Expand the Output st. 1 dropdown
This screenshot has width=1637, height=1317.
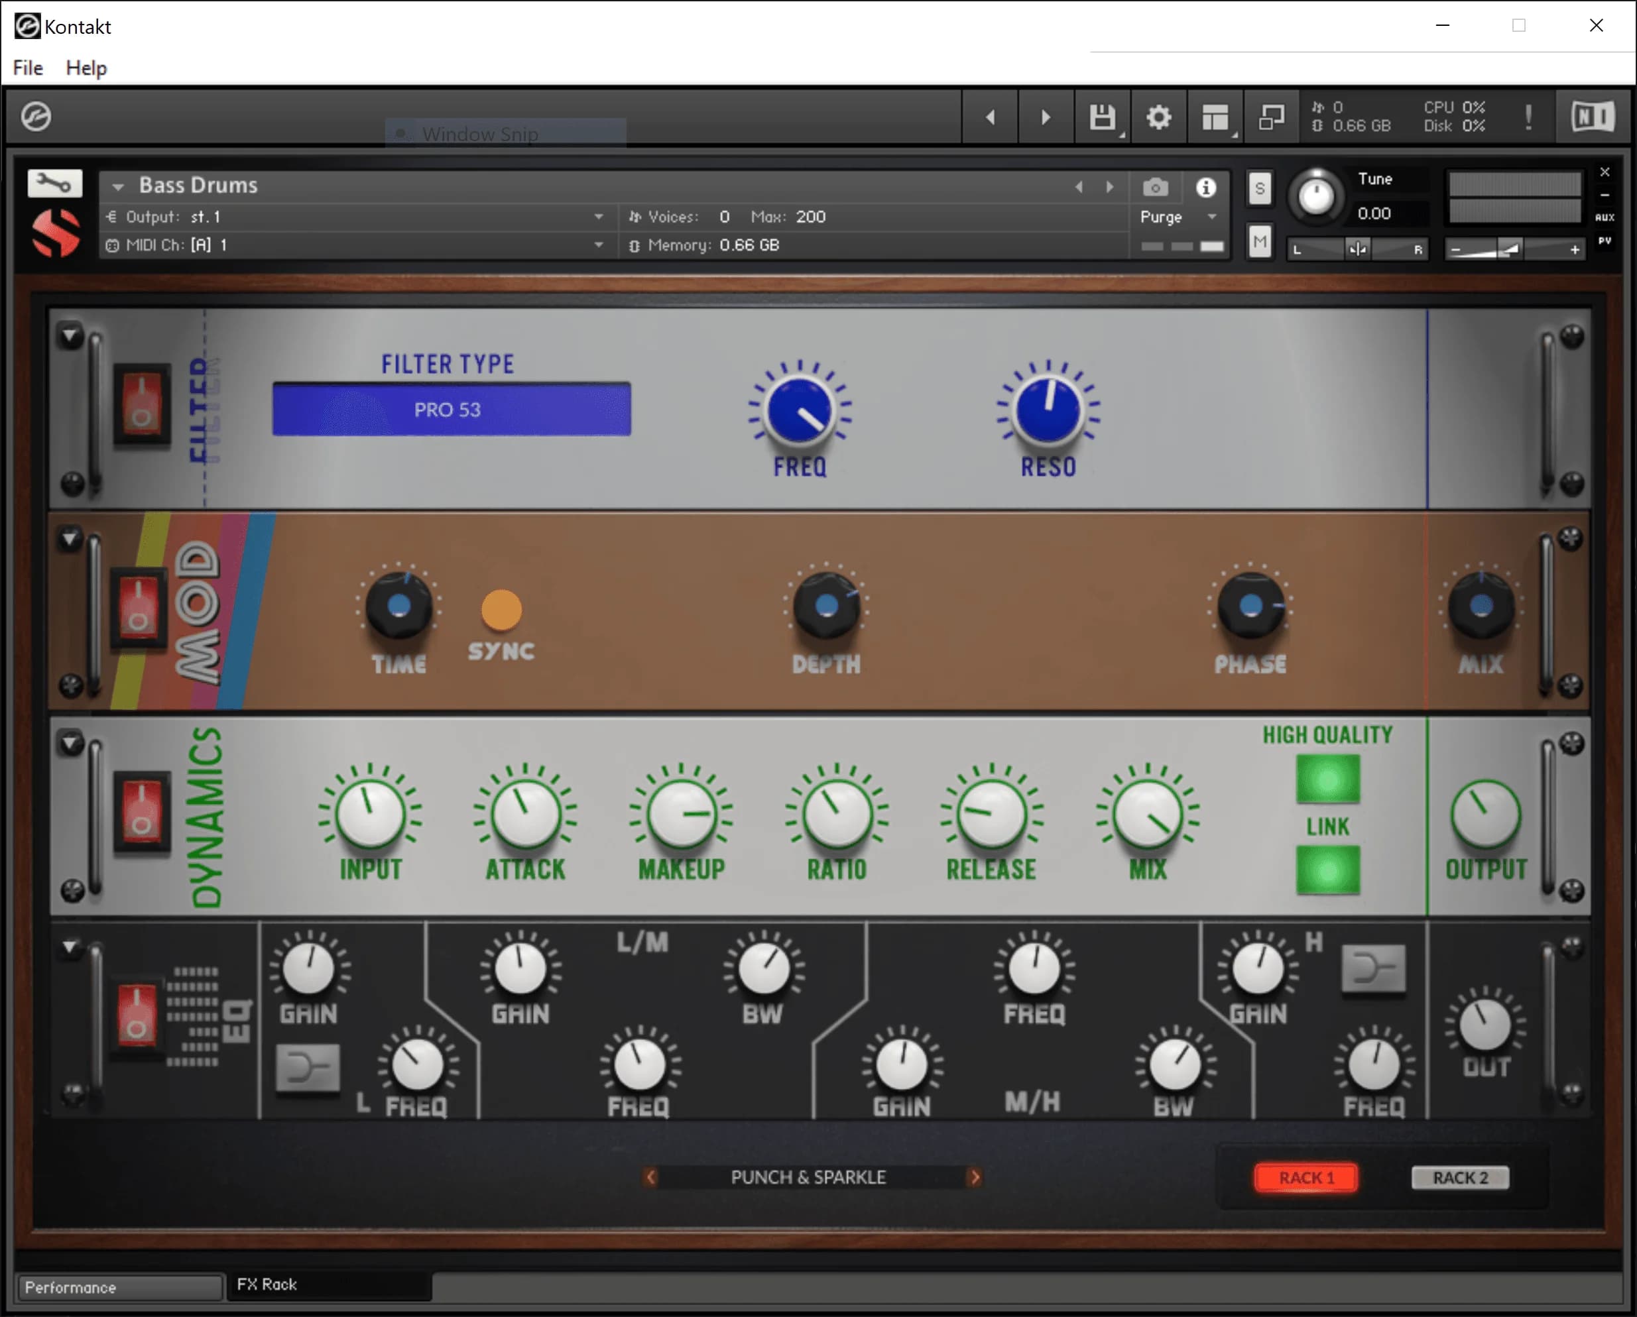click(x=598, y=217)
